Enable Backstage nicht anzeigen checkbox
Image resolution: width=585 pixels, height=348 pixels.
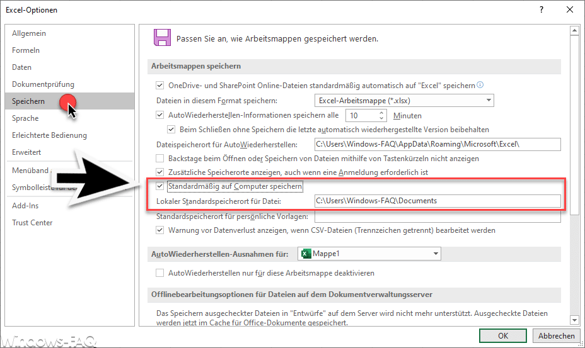159,159
